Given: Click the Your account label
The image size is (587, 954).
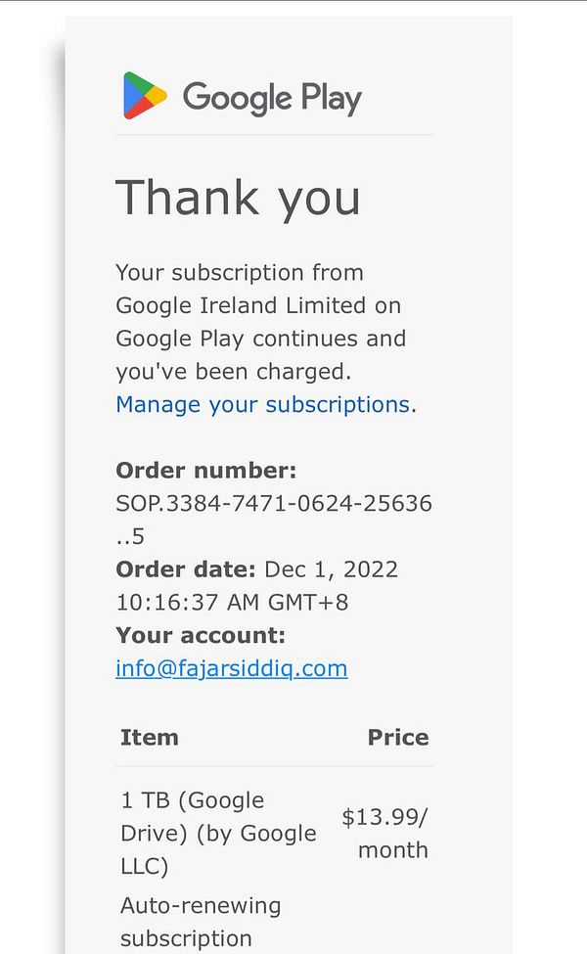Looking at the screenshot, I should coord(201,636).
